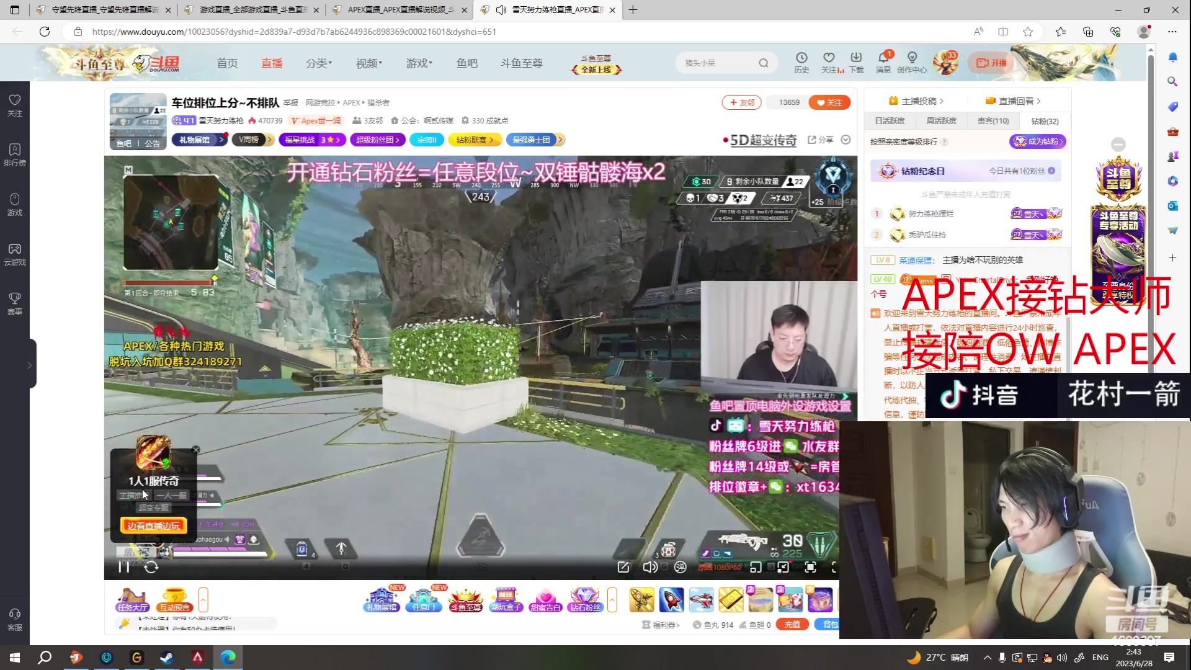This screenshot has height=670, width=1191.
Task: Open danmaku compose edit icon in player
Action: 623,566
